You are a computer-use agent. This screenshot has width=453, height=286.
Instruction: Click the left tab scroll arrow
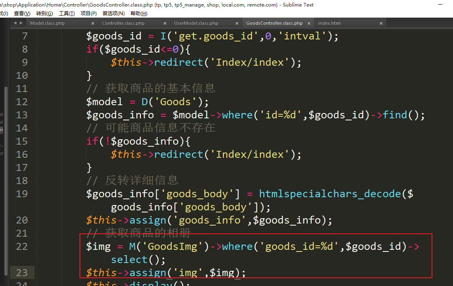click(15, 23)
